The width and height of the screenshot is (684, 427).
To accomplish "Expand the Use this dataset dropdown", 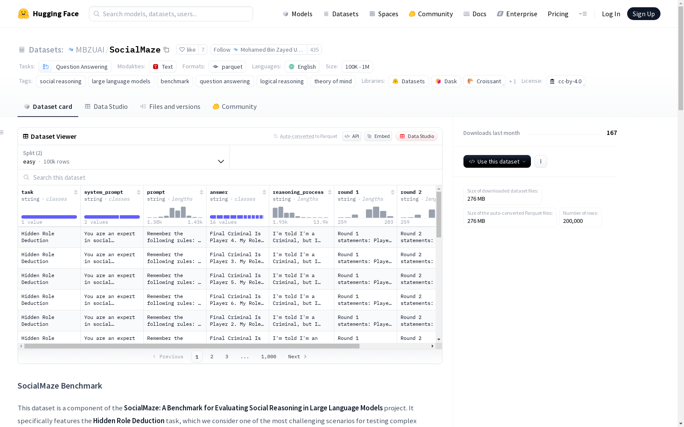I will pos(497,161).
